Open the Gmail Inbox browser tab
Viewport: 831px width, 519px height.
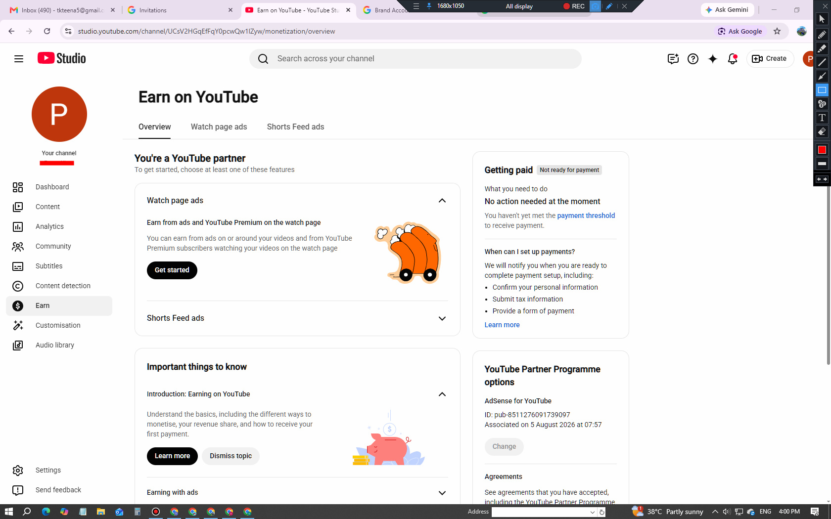point(62,10)
